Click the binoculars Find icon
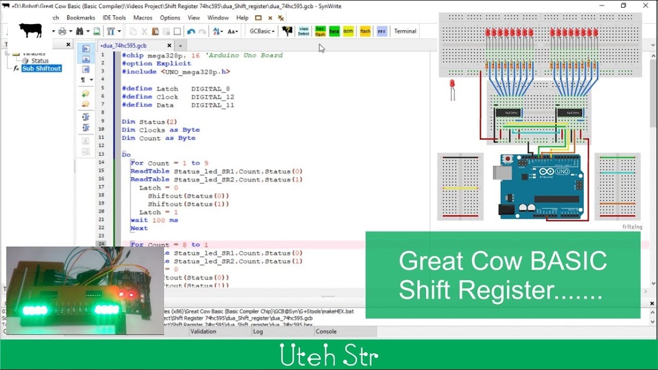The height and width of the screenshot is (370, 658). point(80,31)
